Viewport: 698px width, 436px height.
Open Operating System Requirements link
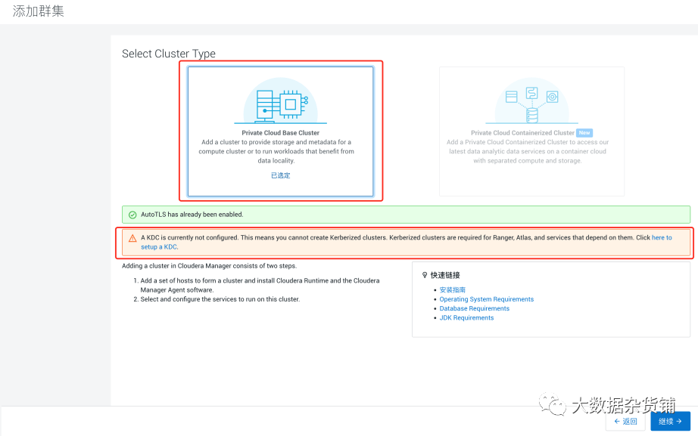(x=487, y=299)
